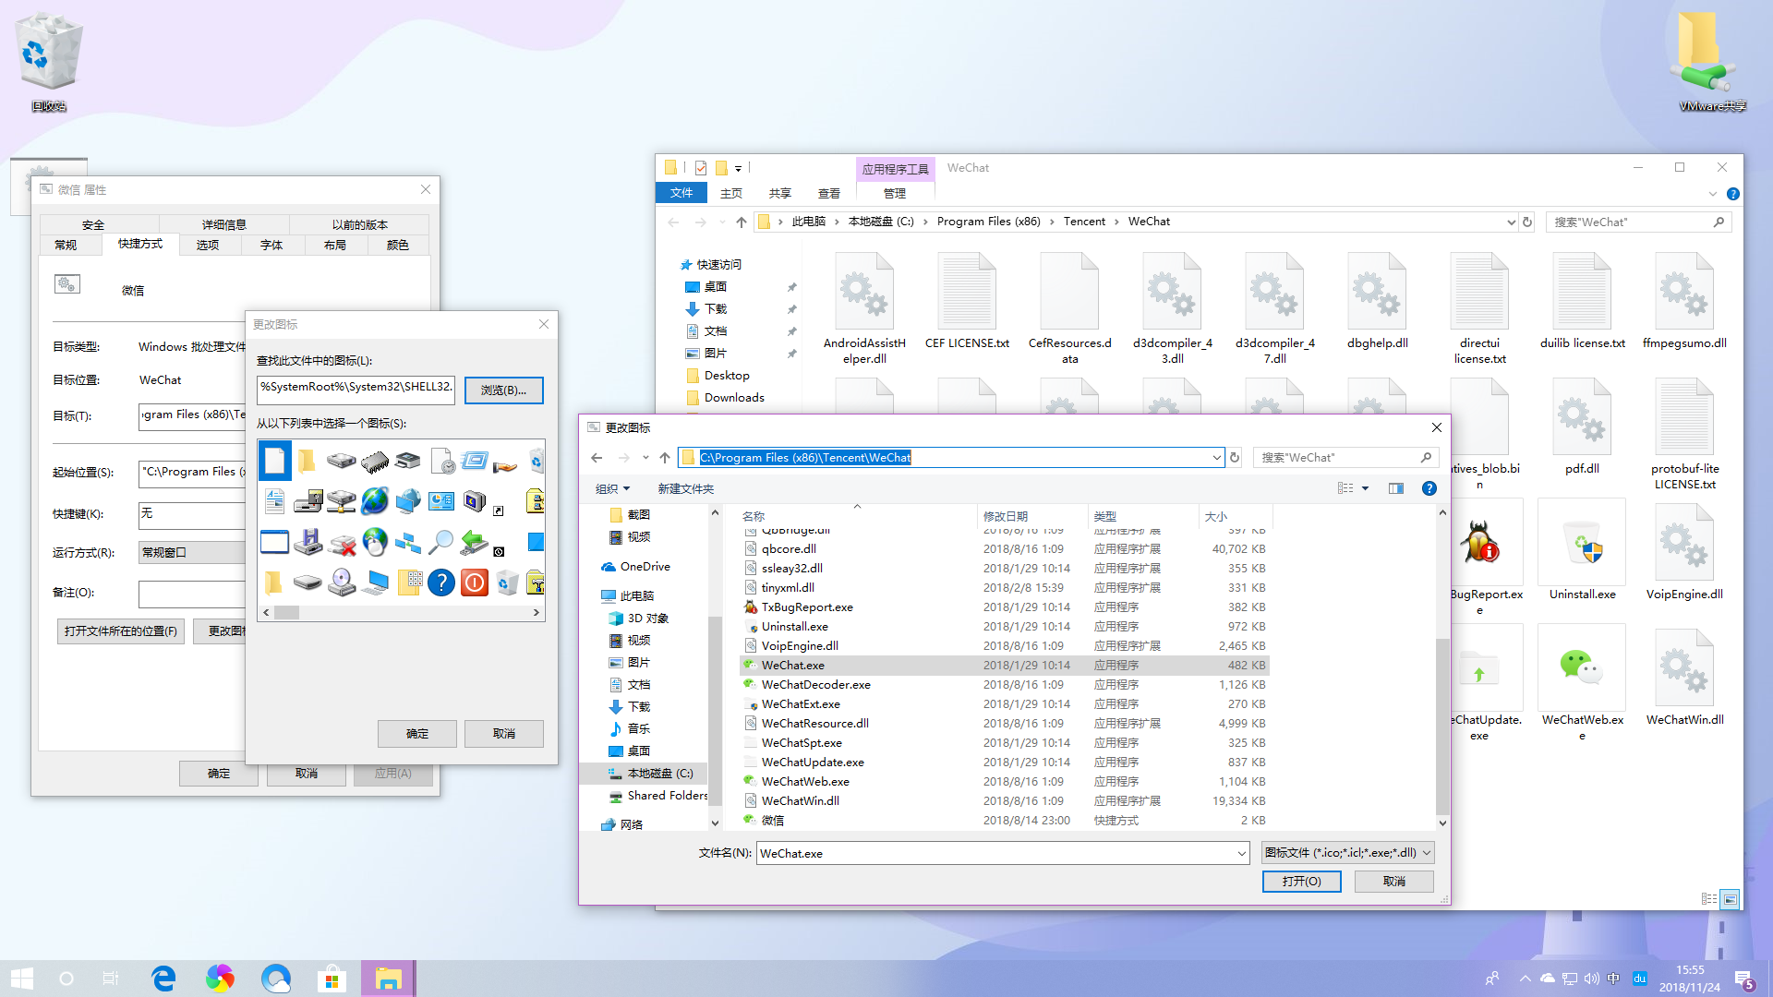The height and width of the screenshot is (997, 1773).
Task: Select the red power icon in icon picker
Action: tap(474, 583)
